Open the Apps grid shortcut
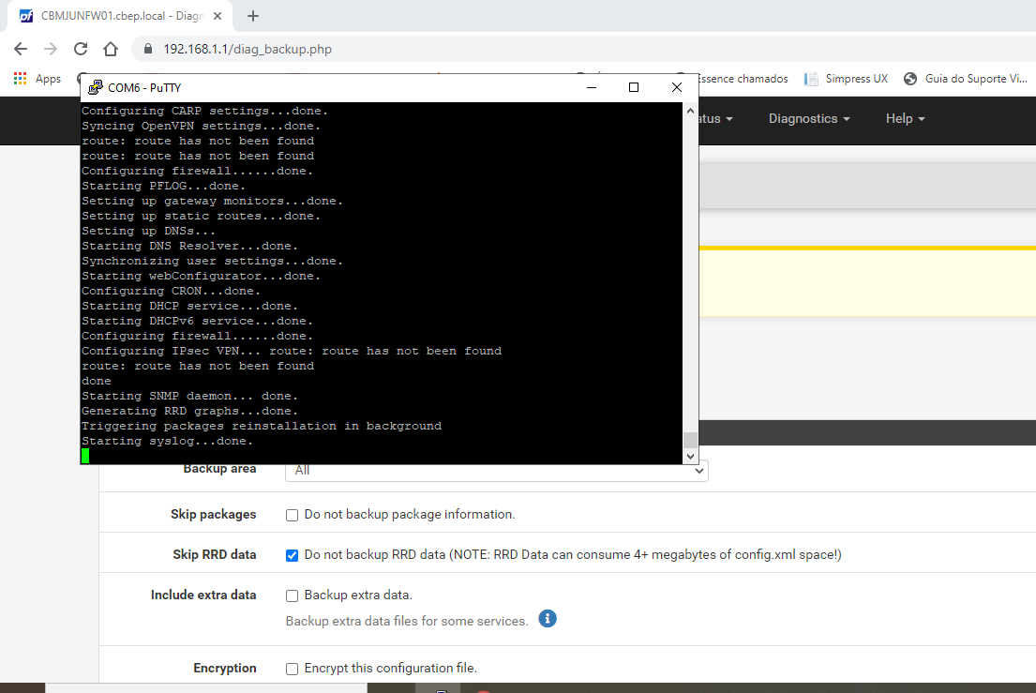This screenshot has width=1036, height=693. click(x=38, y=79)
